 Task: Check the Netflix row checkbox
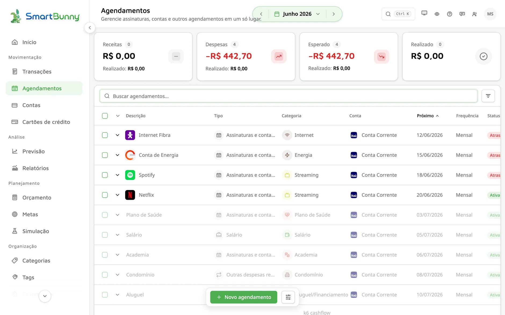105,195
